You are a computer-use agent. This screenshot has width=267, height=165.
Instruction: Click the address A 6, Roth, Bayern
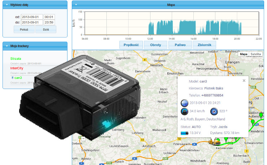203,119
